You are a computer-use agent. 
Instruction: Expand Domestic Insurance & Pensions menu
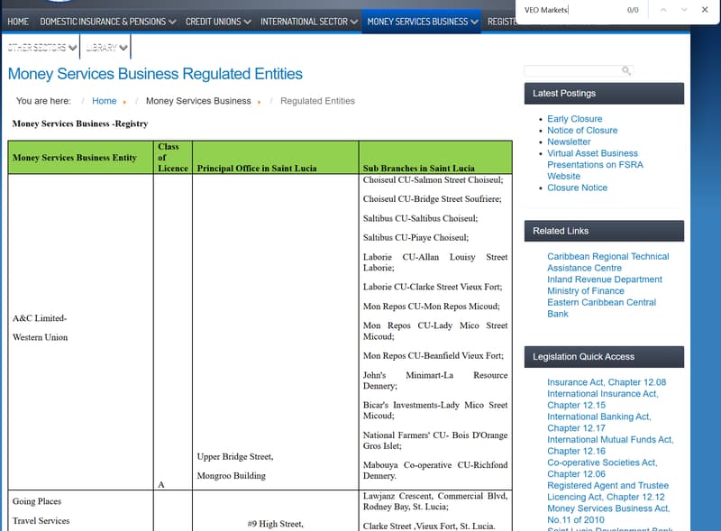(107, 22)
